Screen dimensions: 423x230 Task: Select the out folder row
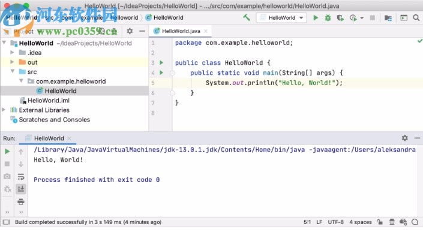[74, 62]
